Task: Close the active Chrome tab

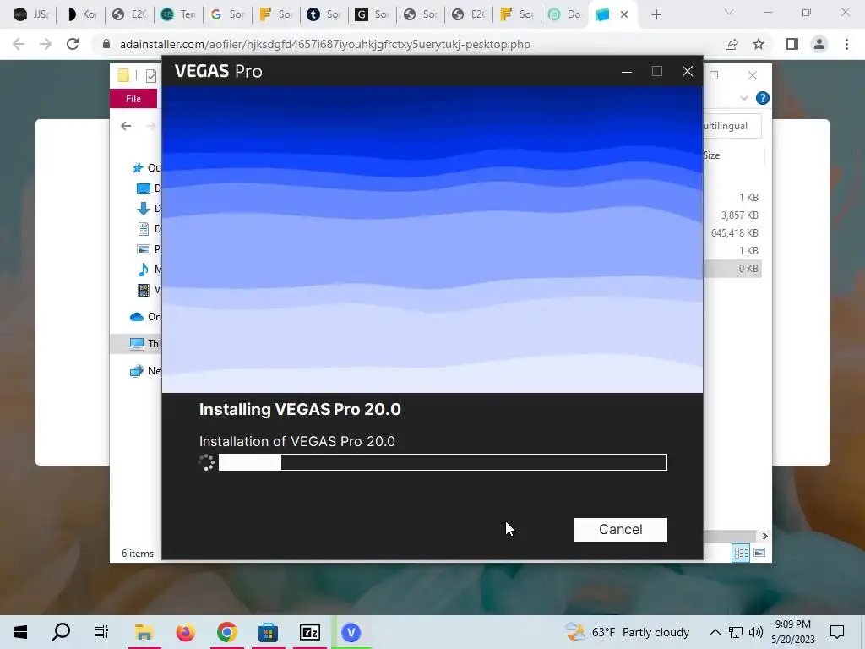Action: tap(624, 14)
